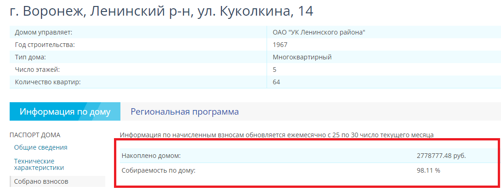The height and width of the screenshot is (192, 501).
Task: Switch to the Информация по дому tab
Action: [x=65, y=112]
